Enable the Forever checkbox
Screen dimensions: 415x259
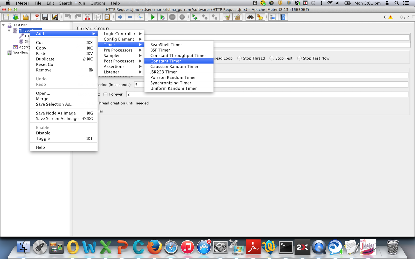[x=106, y=94]
